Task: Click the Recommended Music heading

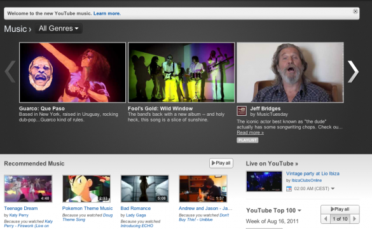Action: (34, 163)
